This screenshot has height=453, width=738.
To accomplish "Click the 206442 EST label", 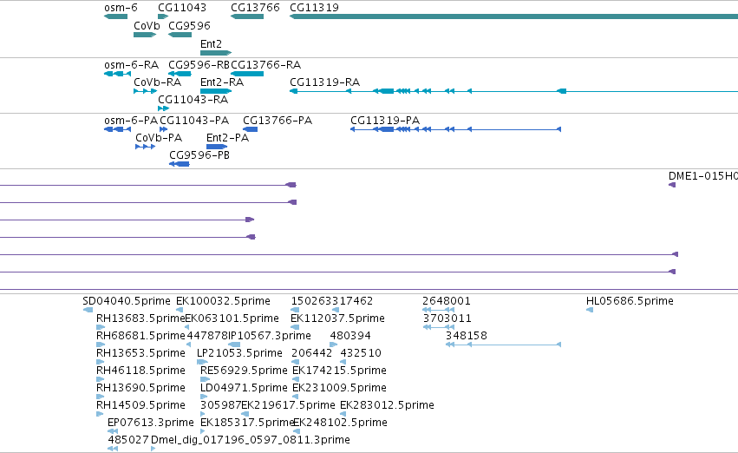I will click(x=312, y=353).
